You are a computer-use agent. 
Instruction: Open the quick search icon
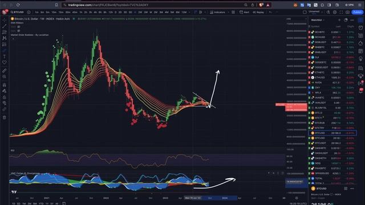(328, 12)
